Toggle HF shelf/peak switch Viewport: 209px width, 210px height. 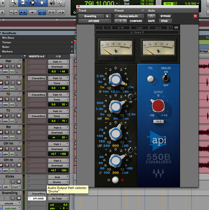click(x=131, y=96)
